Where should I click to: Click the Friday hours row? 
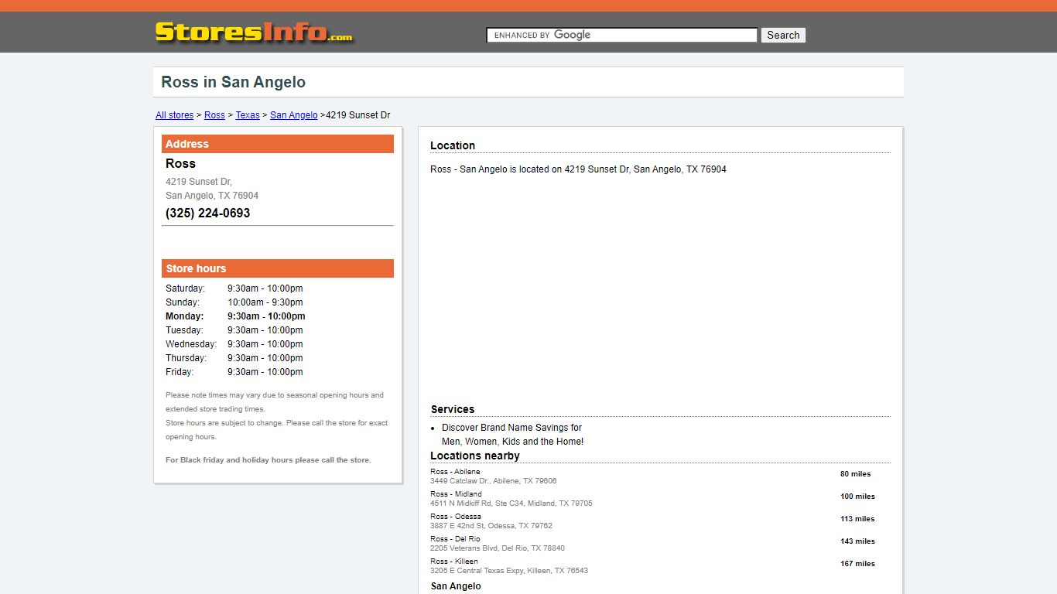234,372
